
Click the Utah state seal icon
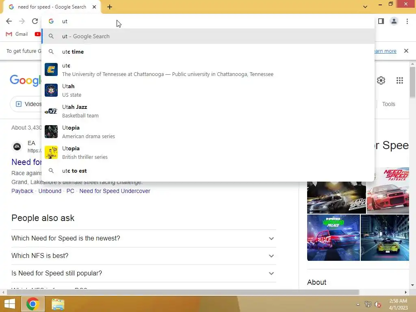51,91
